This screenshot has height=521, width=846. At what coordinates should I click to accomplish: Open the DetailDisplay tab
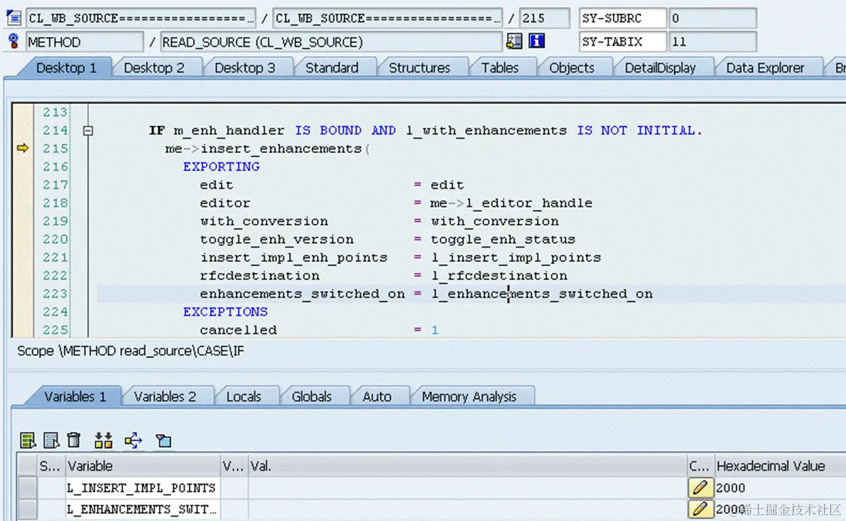(x=660, y=68)
